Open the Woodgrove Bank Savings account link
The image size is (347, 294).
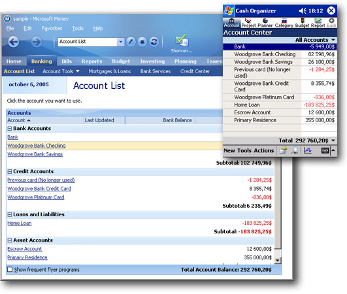coord(35,154)
